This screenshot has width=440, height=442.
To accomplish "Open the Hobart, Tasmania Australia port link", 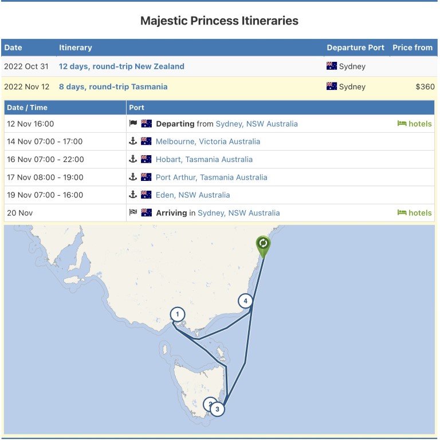I will tap(204, 159).
